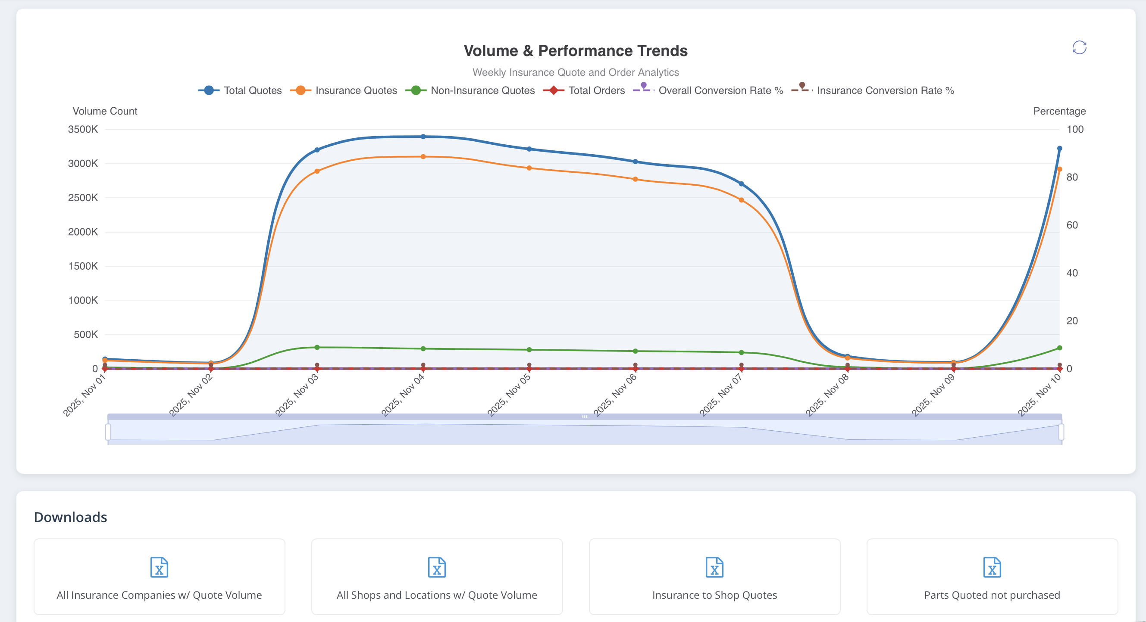The width and height of the screenshot is (1146, 622).
Task: Click Excel icon for Insurance to Shop Quotes
Action: coord(714,567)
